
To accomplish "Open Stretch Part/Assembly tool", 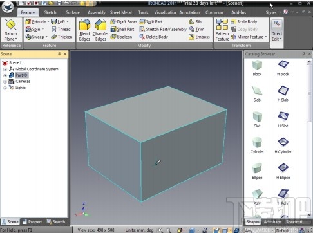I will click(163, 29).
